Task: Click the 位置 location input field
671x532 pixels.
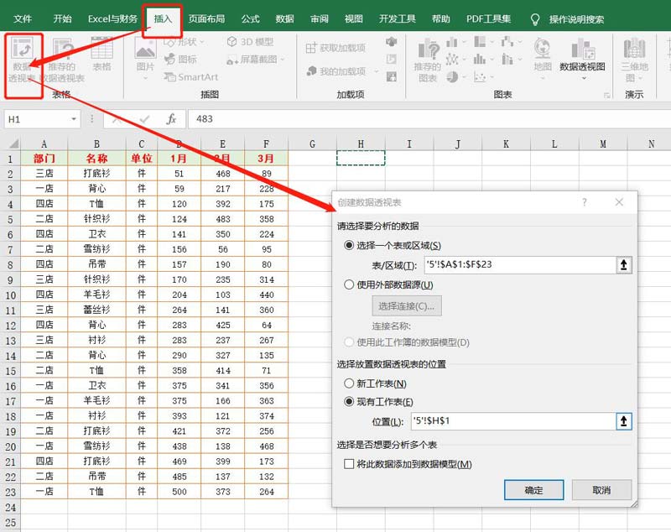Action: pos(518,421)
